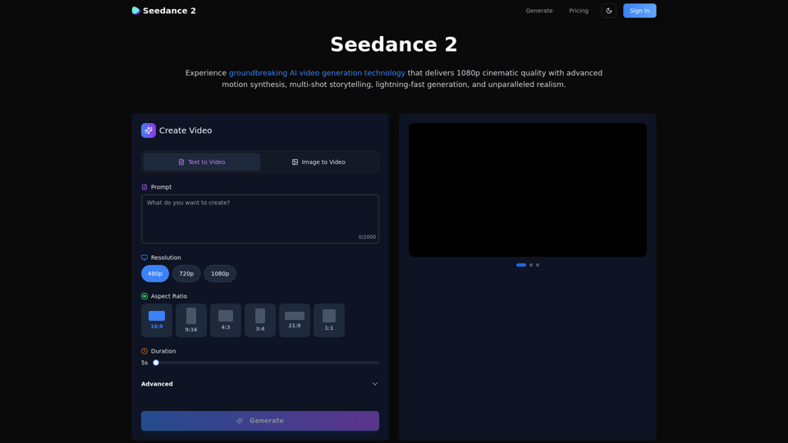Choose 9:16 aspect ratio
788x443 pixels.
tap(191, 320)
